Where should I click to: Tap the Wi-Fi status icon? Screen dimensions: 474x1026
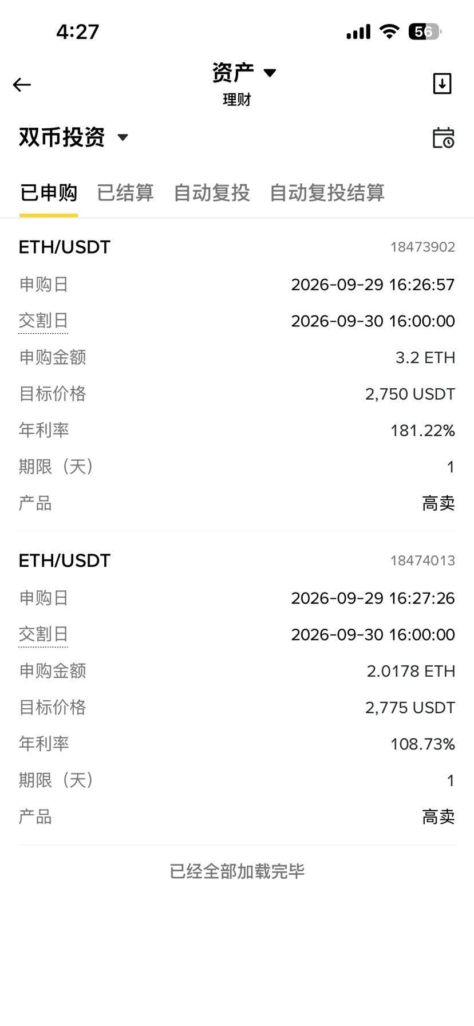point(389,31)
